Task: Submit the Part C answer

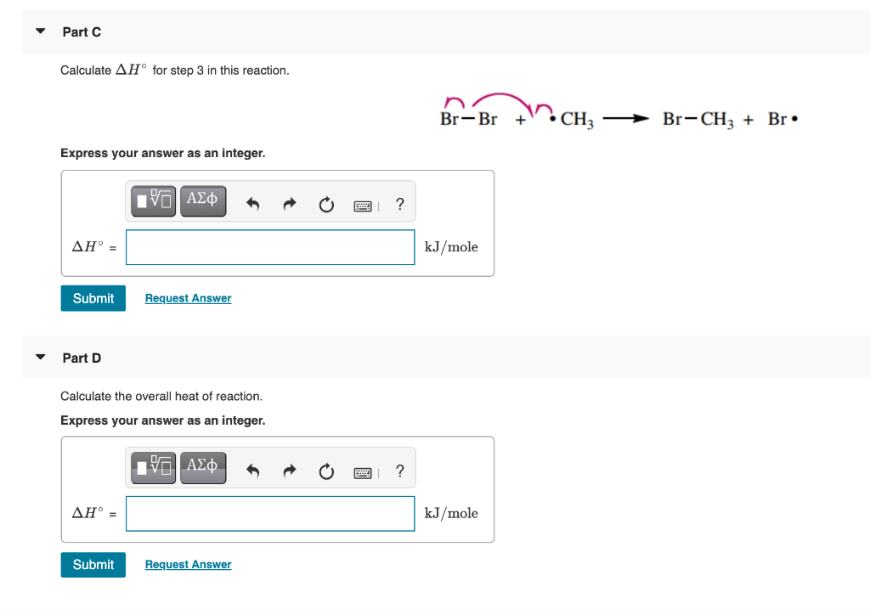Action: (x=93, y=298)
